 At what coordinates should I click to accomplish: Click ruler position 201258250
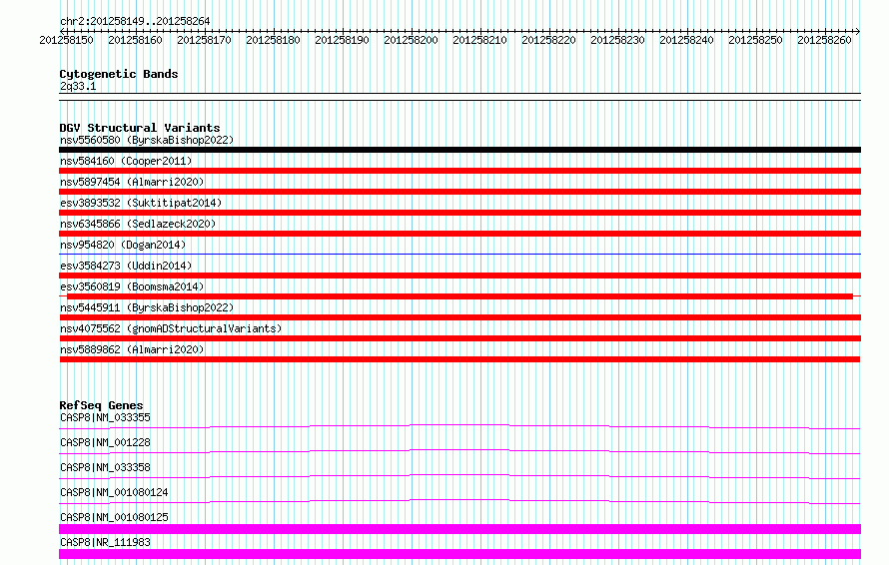(755, 40)
